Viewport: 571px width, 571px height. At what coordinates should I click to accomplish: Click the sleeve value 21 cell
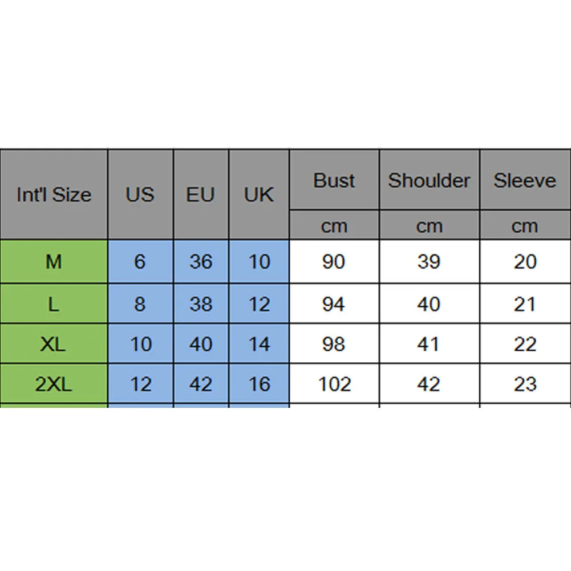pos(525,303)
